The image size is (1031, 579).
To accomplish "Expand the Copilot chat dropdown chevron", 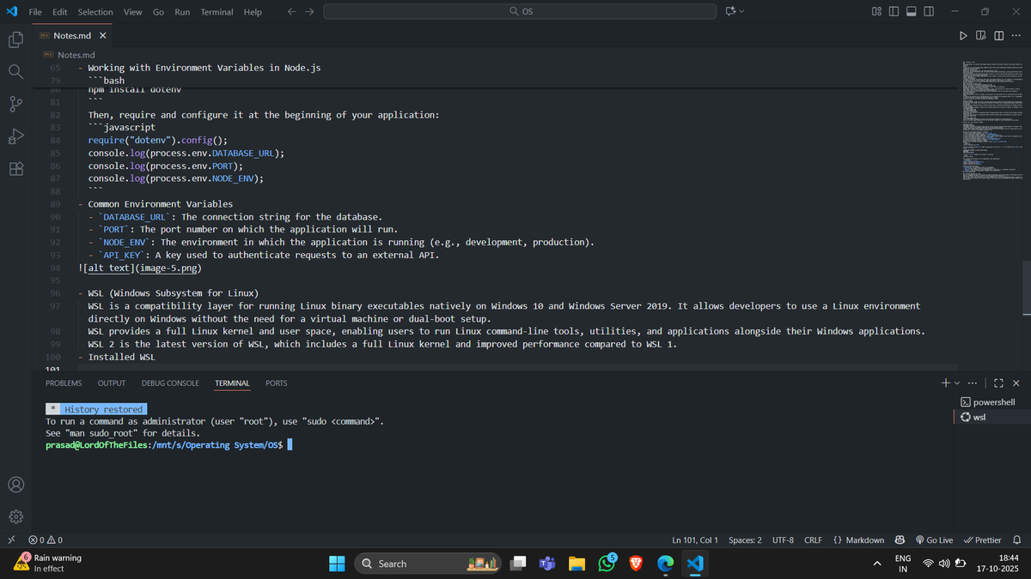I will 741,12.
